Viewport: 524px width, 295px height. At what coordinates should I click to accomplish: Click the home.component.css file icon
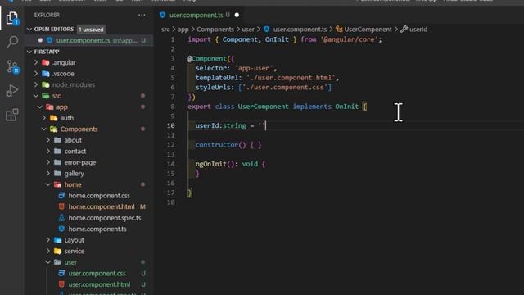click(x=61, y=196)
